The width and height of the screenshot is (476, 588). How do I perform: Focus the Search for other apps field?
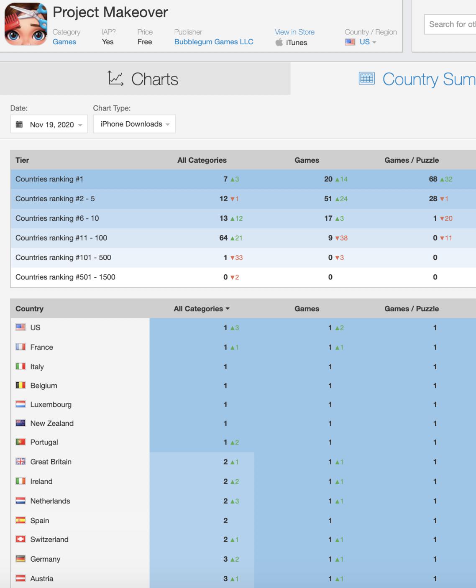(x=450, y=24)
